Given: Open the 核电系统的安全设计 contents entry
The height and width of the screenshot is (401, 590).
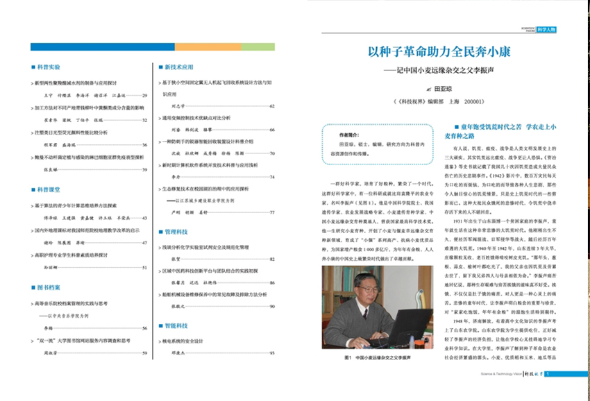Looking at the screenshot, I should click(185, 341).
